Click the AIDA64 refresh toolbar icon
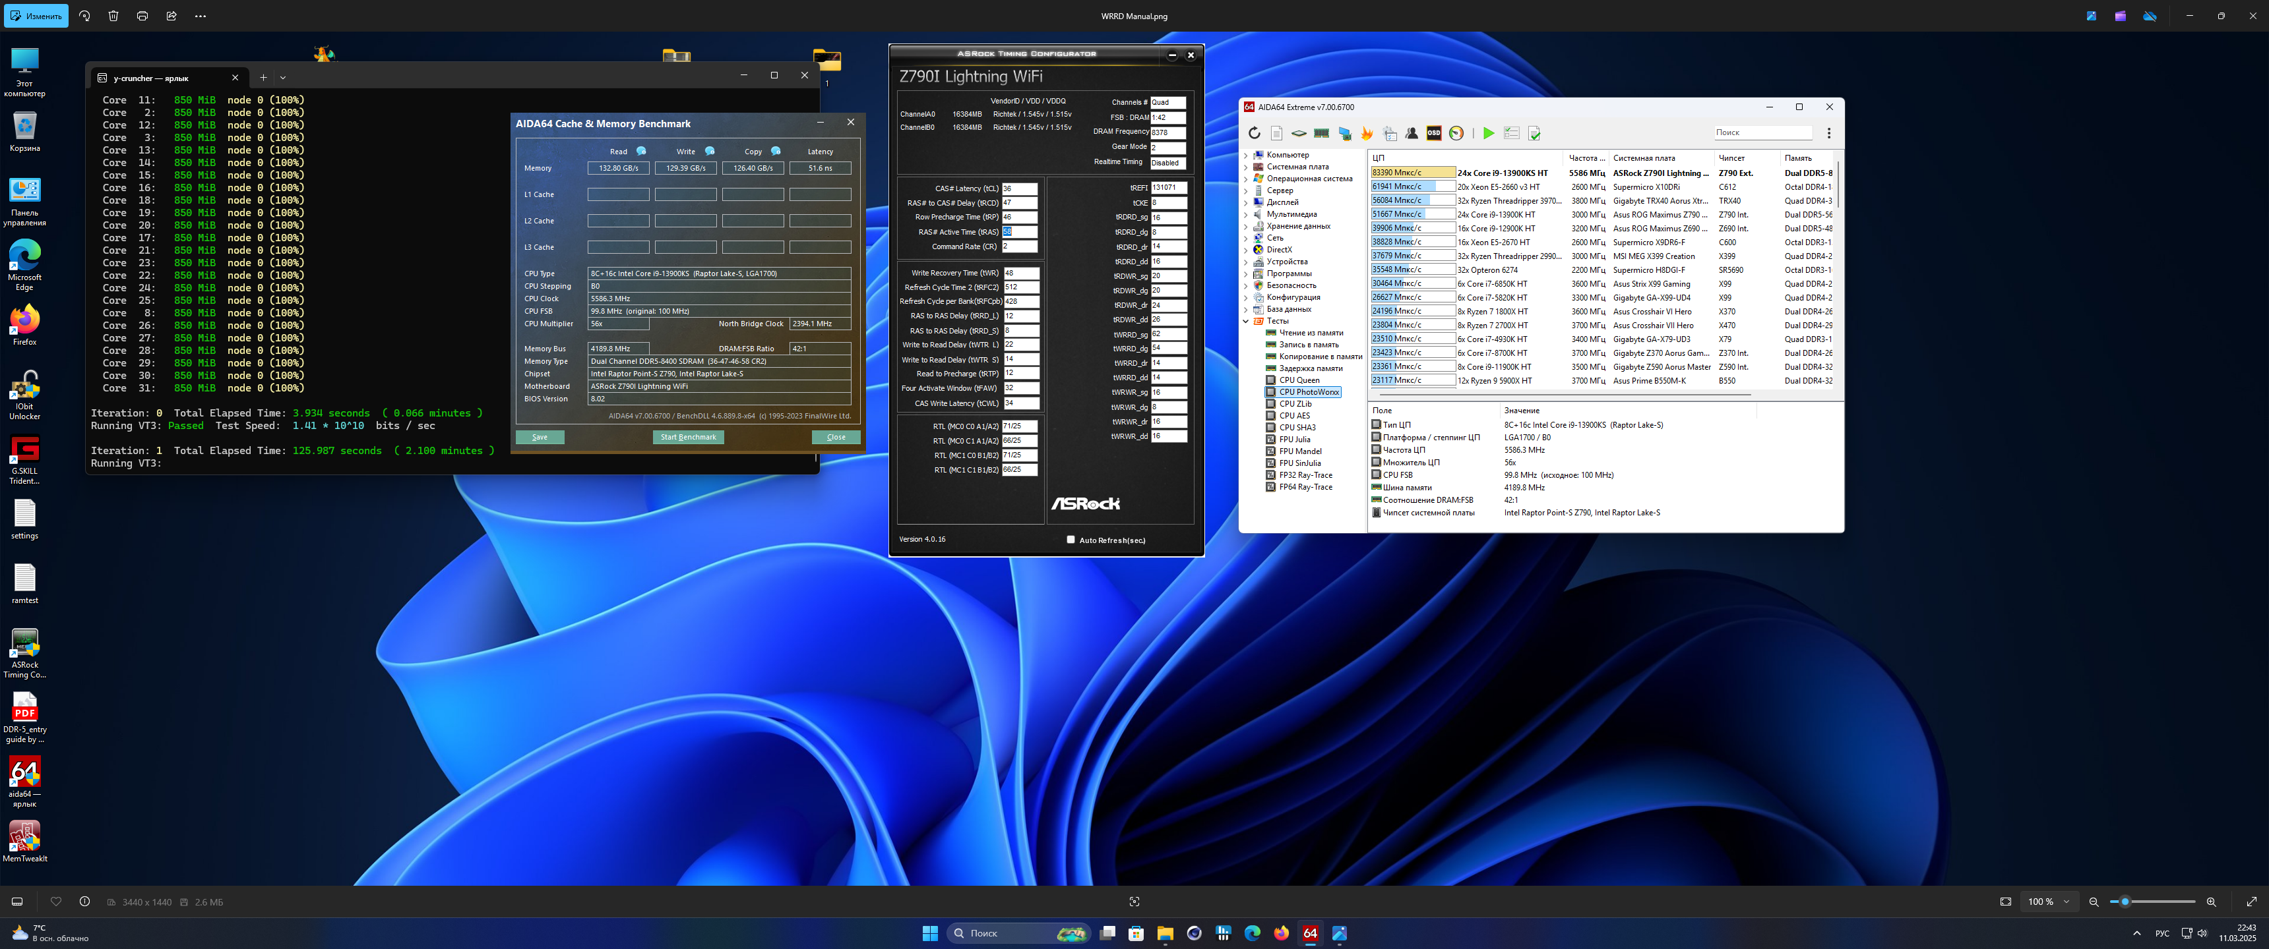This screenshot has height=949, width=2269. tap(1253, 133)
